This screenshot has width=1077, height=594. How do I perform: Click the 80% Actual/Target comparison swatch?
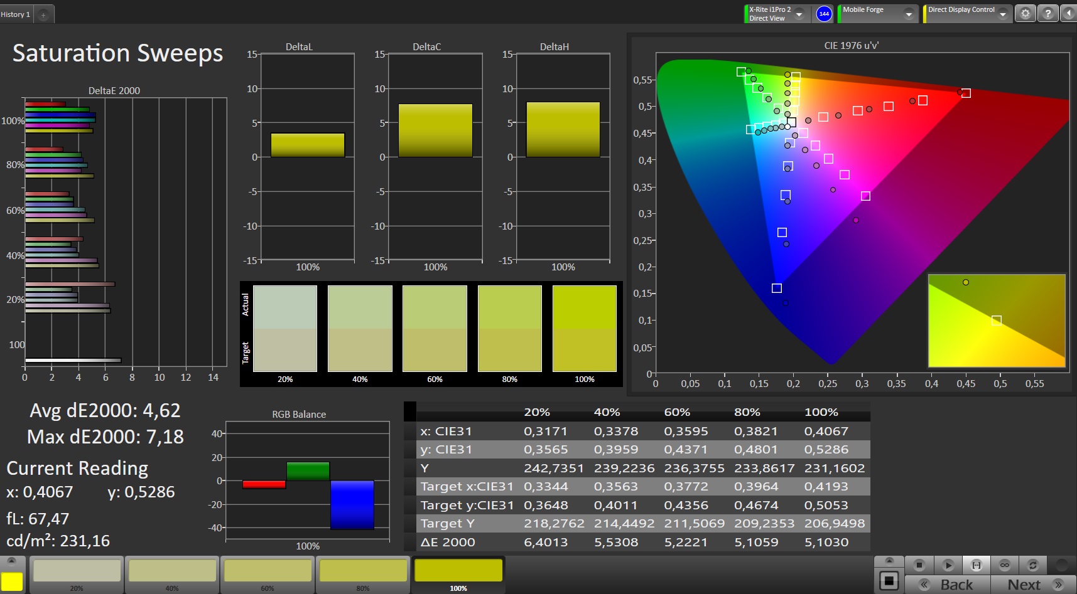tap(509, 329)
